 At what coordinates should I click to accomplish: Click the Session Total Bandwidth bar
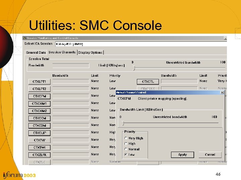click(71, 66)
